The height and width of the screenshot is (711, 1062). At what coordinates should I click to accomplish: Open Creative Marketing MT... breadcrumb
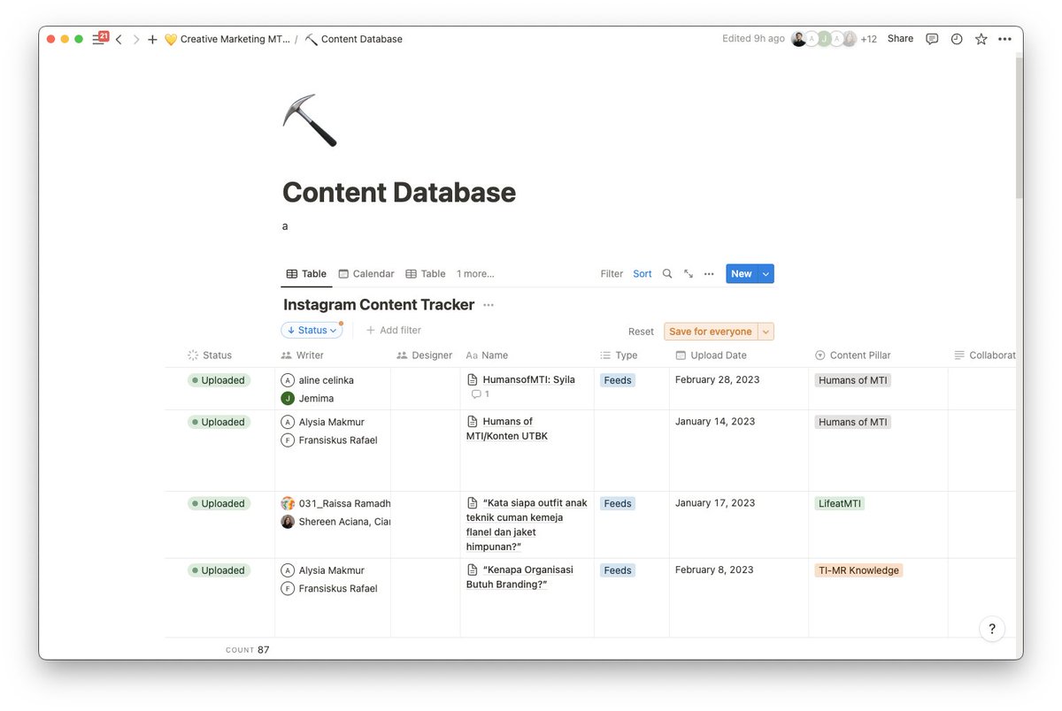pyautogui.click(x=227, y=39)
